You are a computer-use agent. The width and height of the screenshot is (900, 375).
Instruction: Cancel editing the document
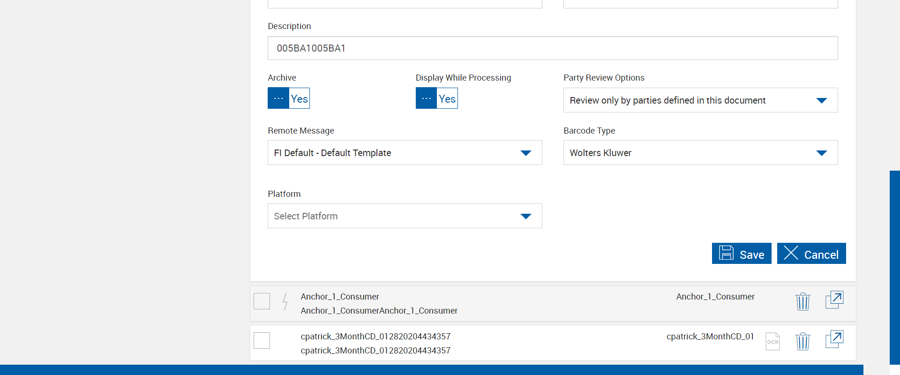tap(811, 254)
